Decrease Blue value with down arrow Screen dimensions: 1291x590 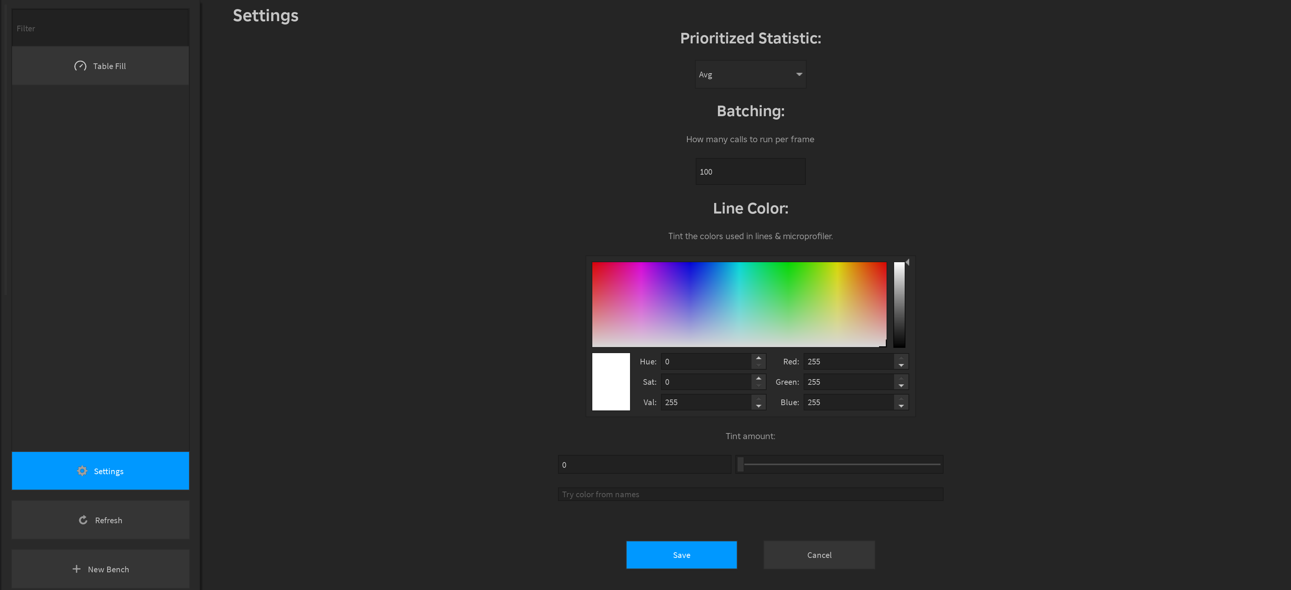[x=901, y=406]
